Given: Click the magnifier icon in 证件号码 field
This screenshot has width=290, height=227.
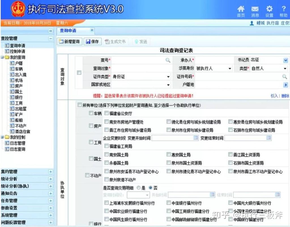Looking at the screenshot, I should point(285,77).
